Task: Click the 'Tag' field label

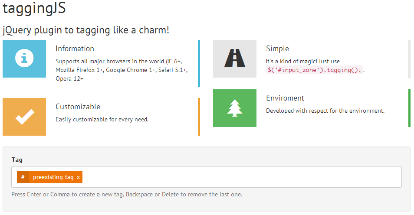Action: point(17,160)
